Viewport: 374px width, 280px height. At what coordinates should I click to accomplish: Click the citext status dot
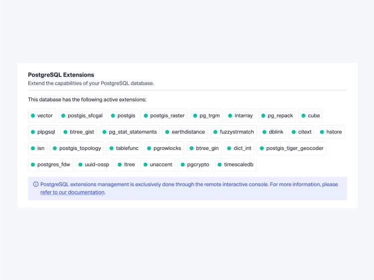tap(293, 132)
